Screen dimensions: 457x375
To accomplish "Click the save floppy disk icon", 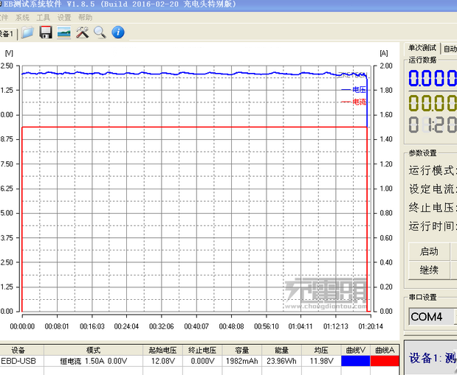I will (x=46, y=32).
